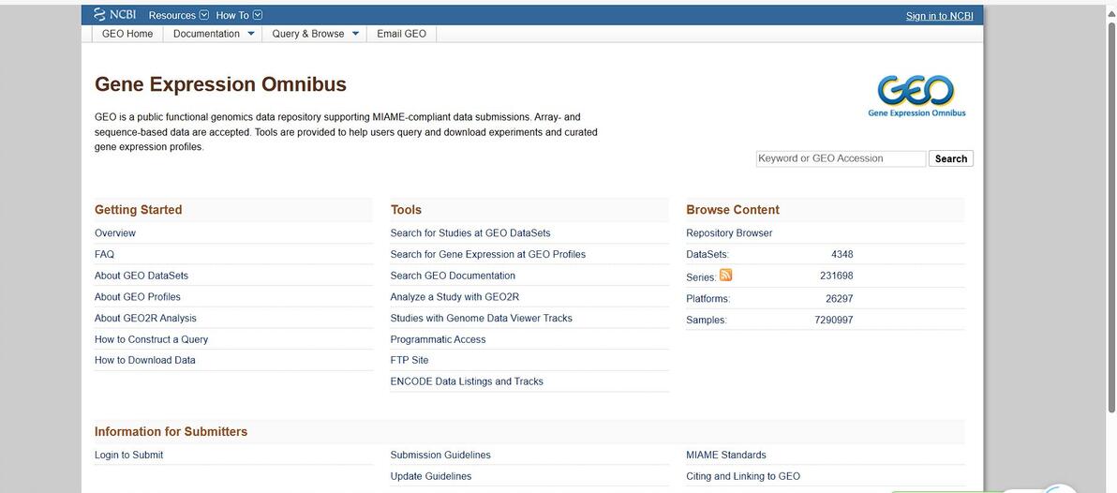Click the Series count 231698
Screen dimensions: 1117x493
(x=836, y=276)
